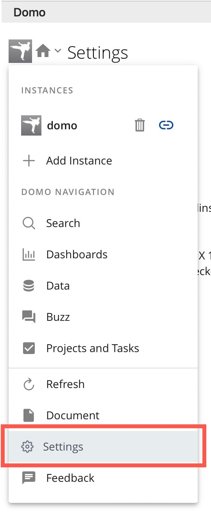Click the magnifier Search icon
Screen dimensions: 211x515
pyautogui.click(x=29, y=224)
